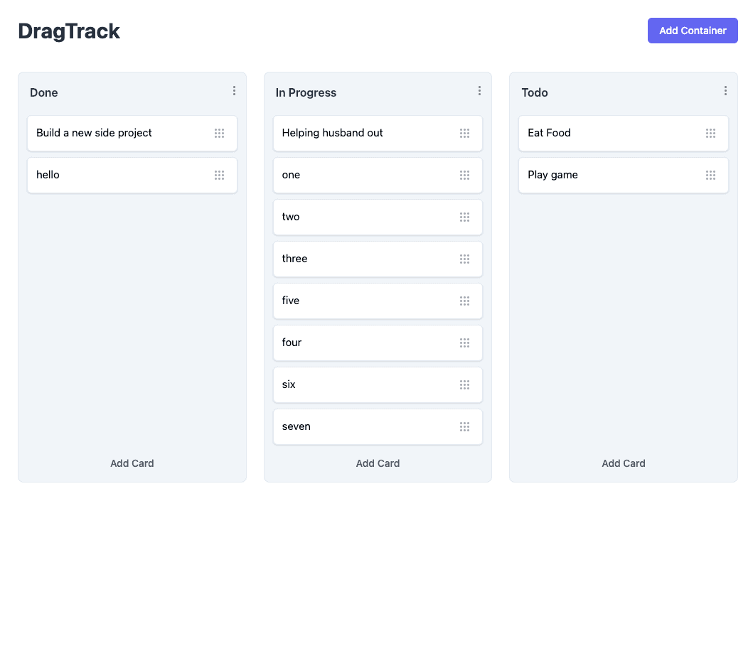Click the card text labeled six
The image size is (753, 663).
pos(289,384)
